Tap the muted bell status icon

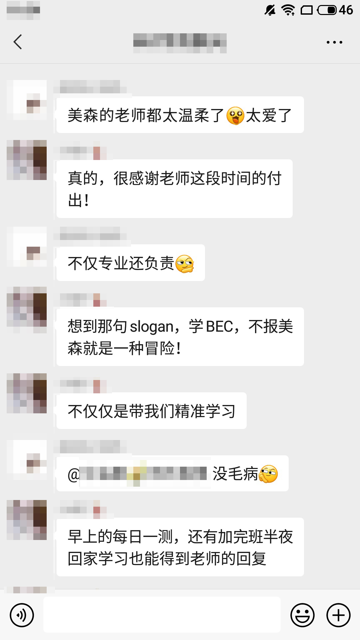pyautogui.click(x=270, y=10)
